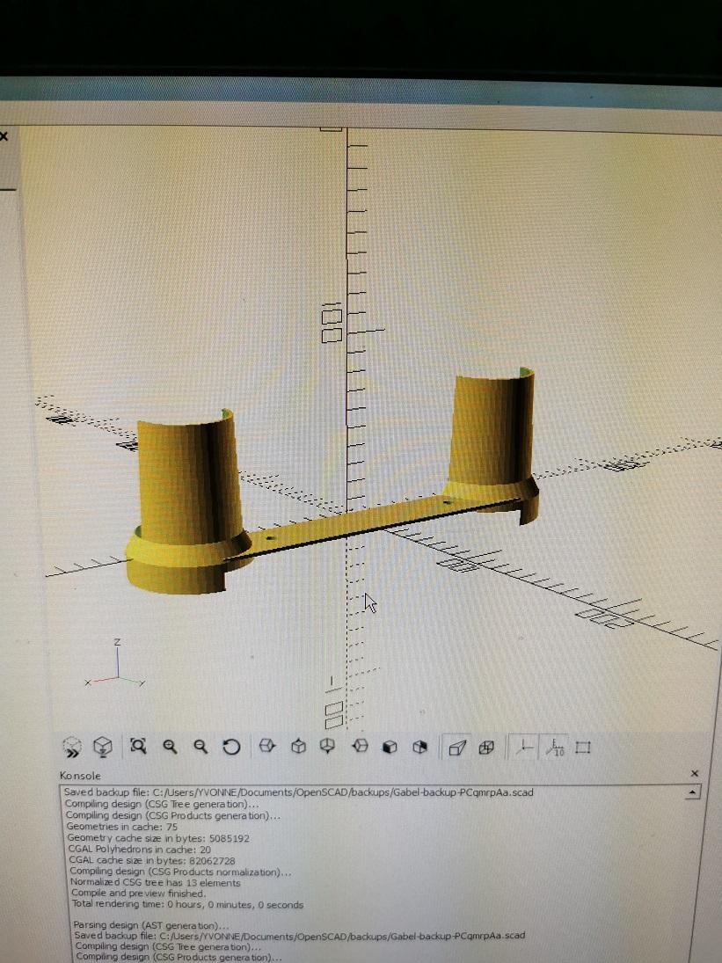Reset the view with the circular arrow icon

[231, 747]
